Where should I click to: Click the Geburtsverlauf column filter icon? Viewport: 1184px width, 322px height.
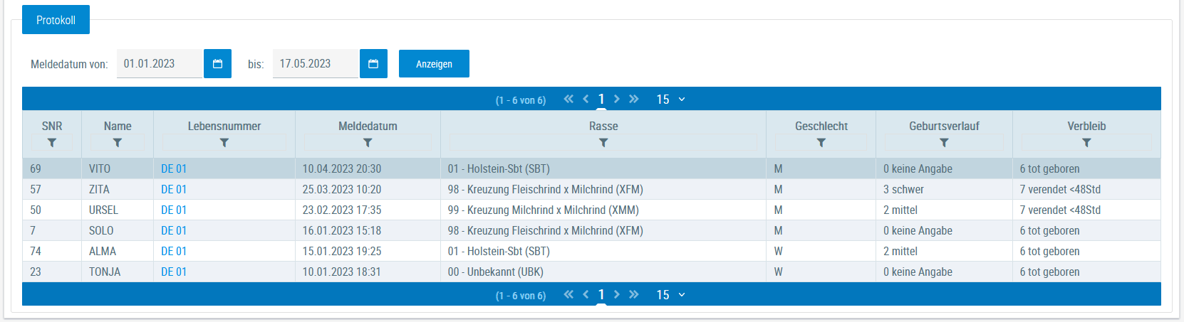pyautogui.click(x=944, y=143)
